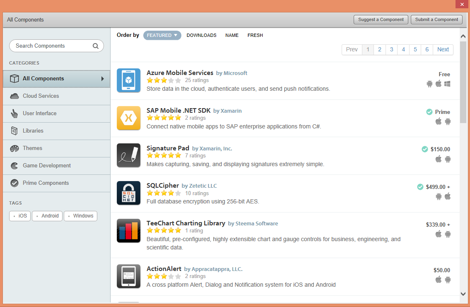Click Submit a Component button

pyautogui.click(x=436, y=19)
